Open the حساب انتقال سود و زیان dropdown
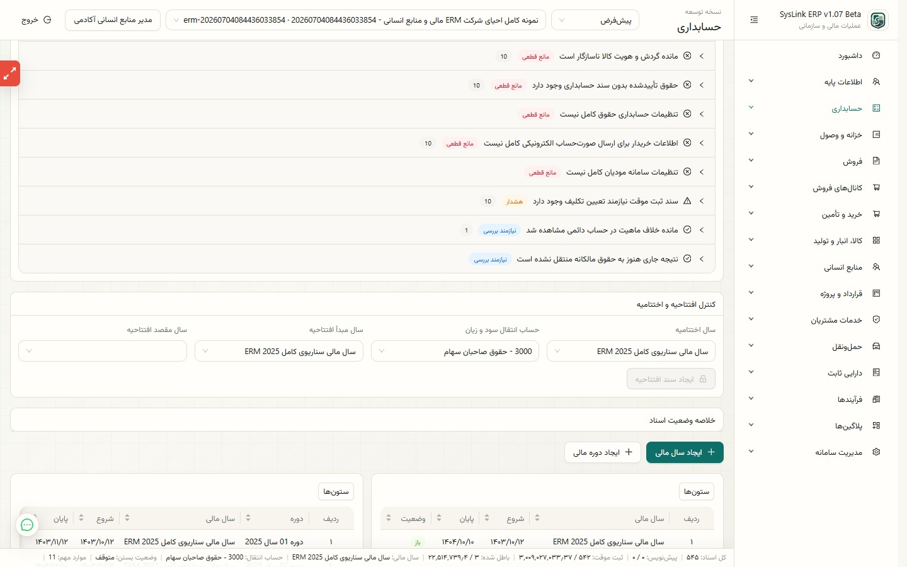This screenshot has height=567, width=907. coord(455,351)
